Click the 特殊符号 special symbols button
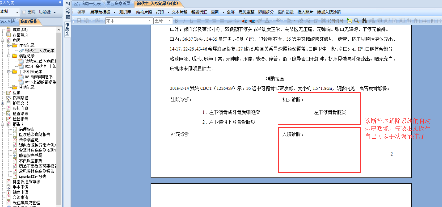 [x=336, y=21]
